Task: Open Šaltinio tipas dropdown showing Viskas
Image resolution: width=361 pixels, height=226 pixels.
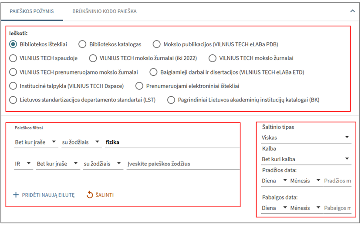Action: [306, 137]
